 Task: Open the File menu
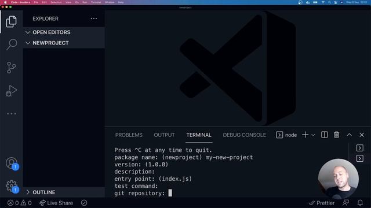pos(36,2)
